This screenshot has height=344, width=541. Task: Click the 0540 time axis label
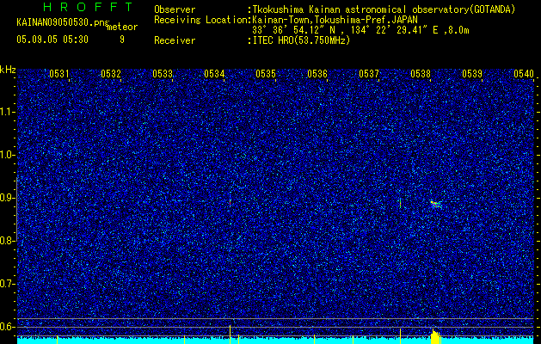(x=524, y=74)
